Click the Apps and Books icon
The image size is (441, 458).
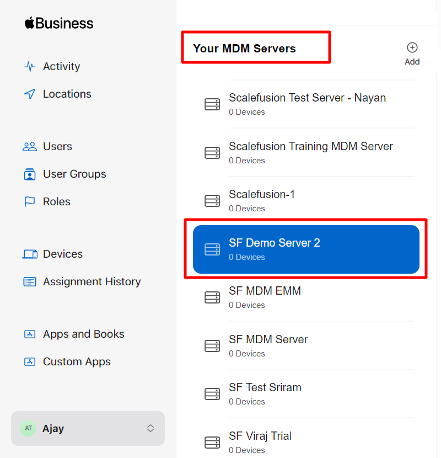coord(30,334)
